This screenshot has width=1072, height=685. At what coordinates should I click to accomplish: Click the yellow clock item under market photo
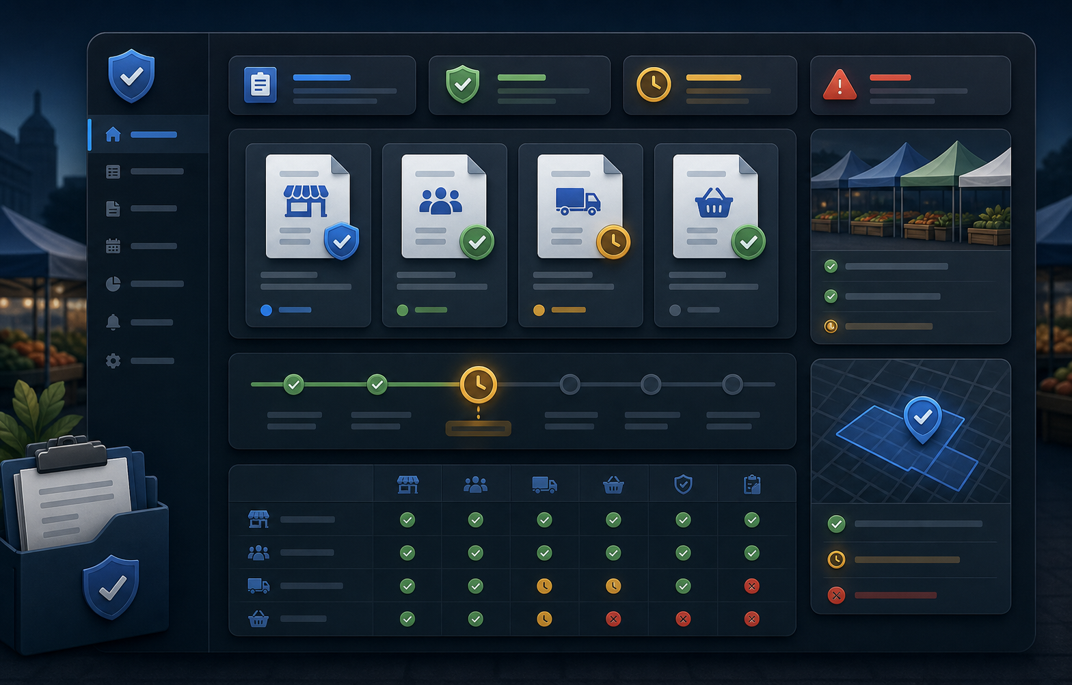pos(831,326)
